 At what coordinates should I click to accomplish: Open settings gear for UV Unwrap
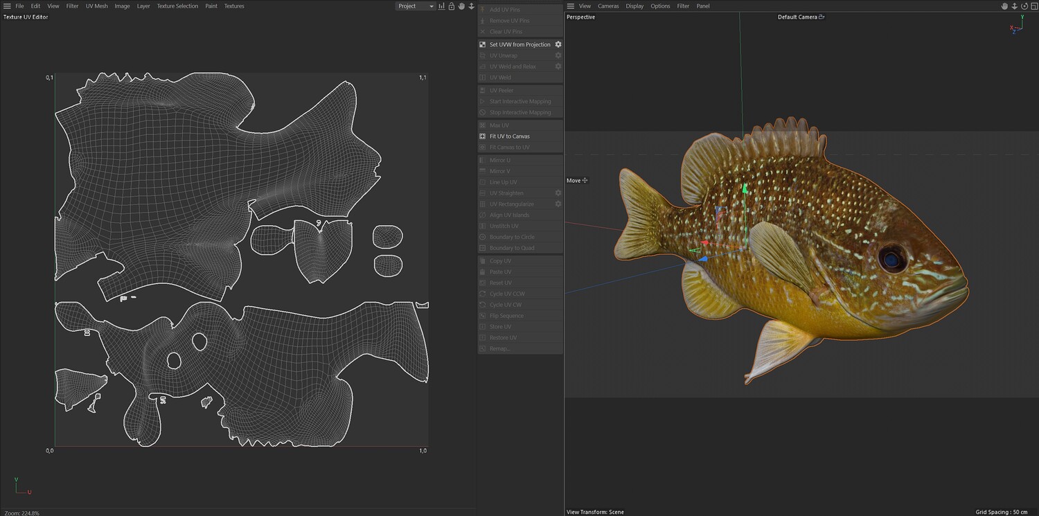point(558,55)
